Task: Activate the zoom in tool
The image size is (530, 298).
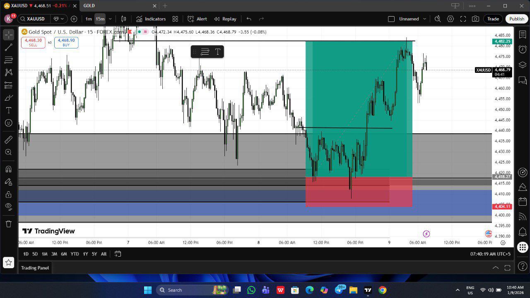Action: (x=8, y=152)
